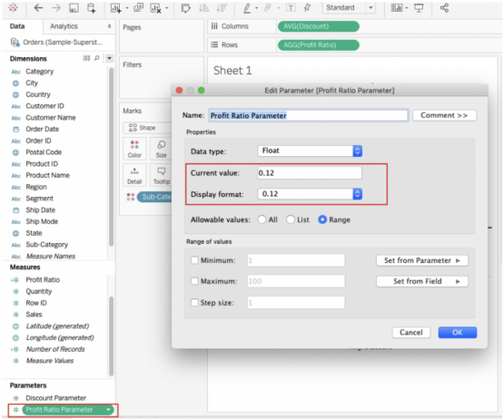
Task: Click the Group Members paperclip icon
Action: (x=267, y=8)
